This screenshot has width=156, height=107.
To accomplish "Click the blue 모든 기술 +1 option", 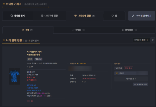I will [31, 85].
